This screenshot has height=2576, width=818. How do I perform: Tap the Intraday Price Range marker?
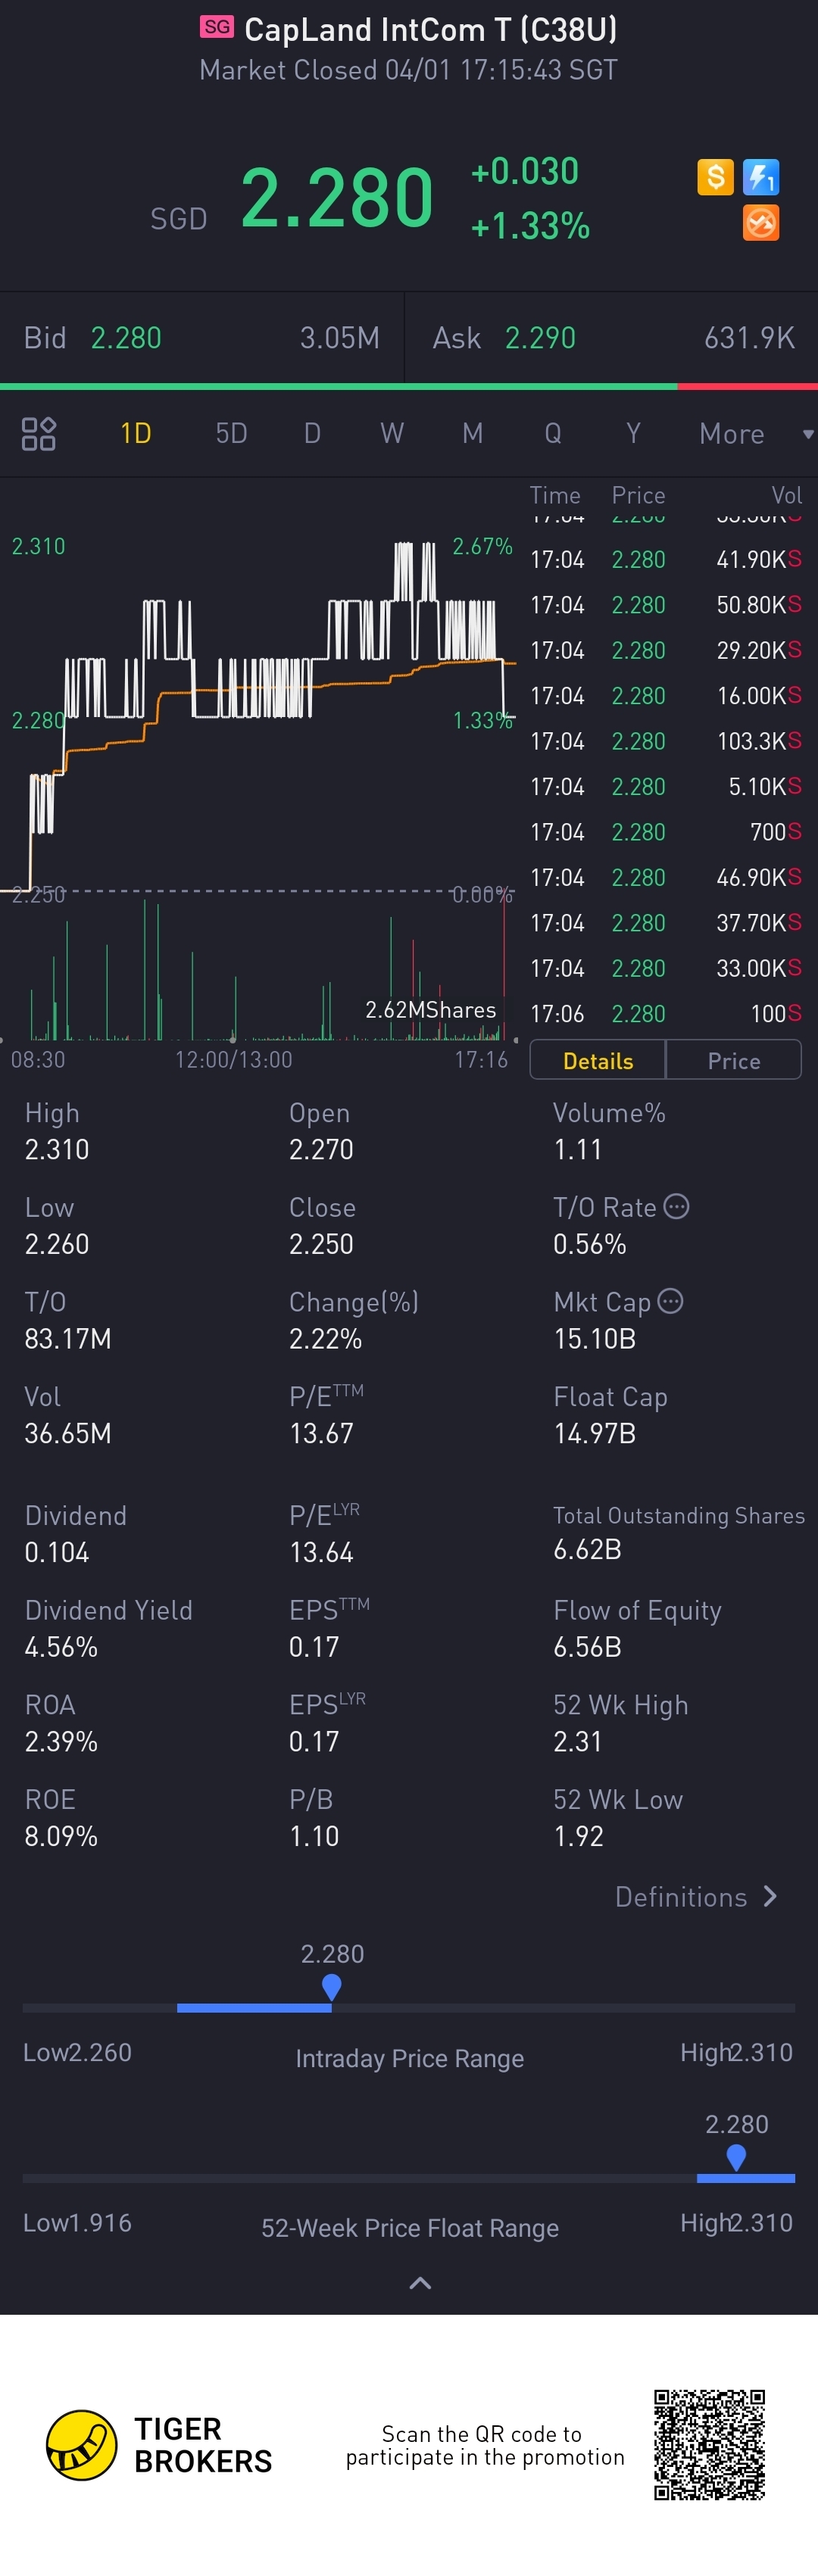coord(332,1988)
